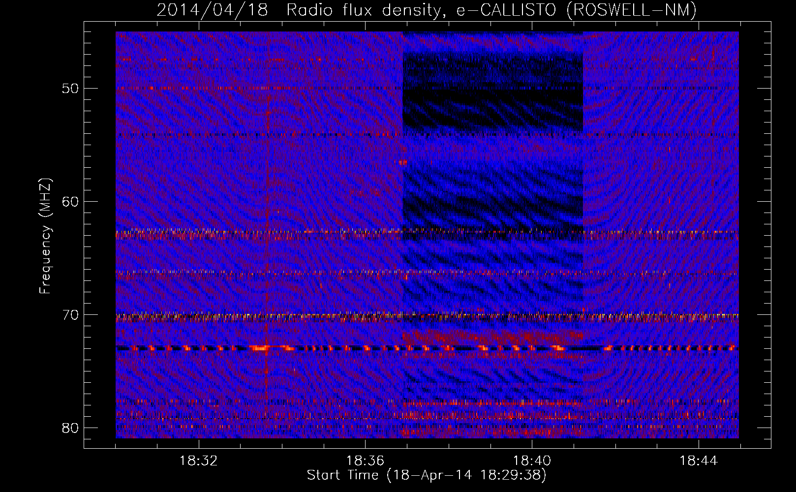Select the '80' frequency axis label
Viewport: 796px width, 492px height.
click(71, 428)
